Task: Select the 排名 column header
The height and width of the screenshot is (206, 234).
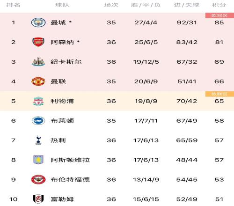Action: (13, 5)
